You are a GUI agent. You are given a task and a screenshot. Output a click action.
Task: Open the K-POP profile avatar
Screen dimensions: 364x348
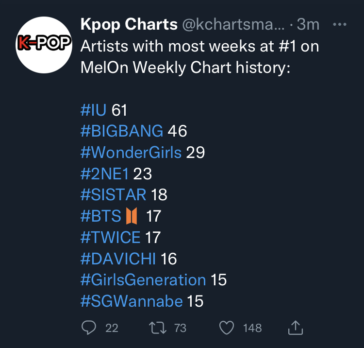(x=44, y=45)
